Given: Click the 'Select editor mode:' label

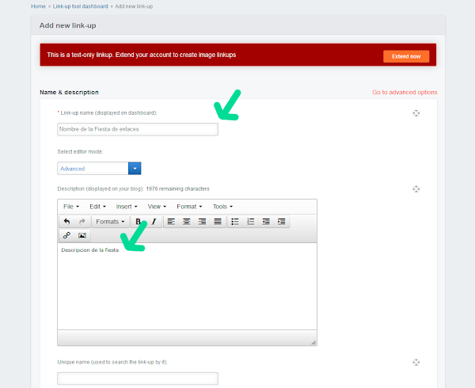Looking at the screenshot, I should click(80, 152).
